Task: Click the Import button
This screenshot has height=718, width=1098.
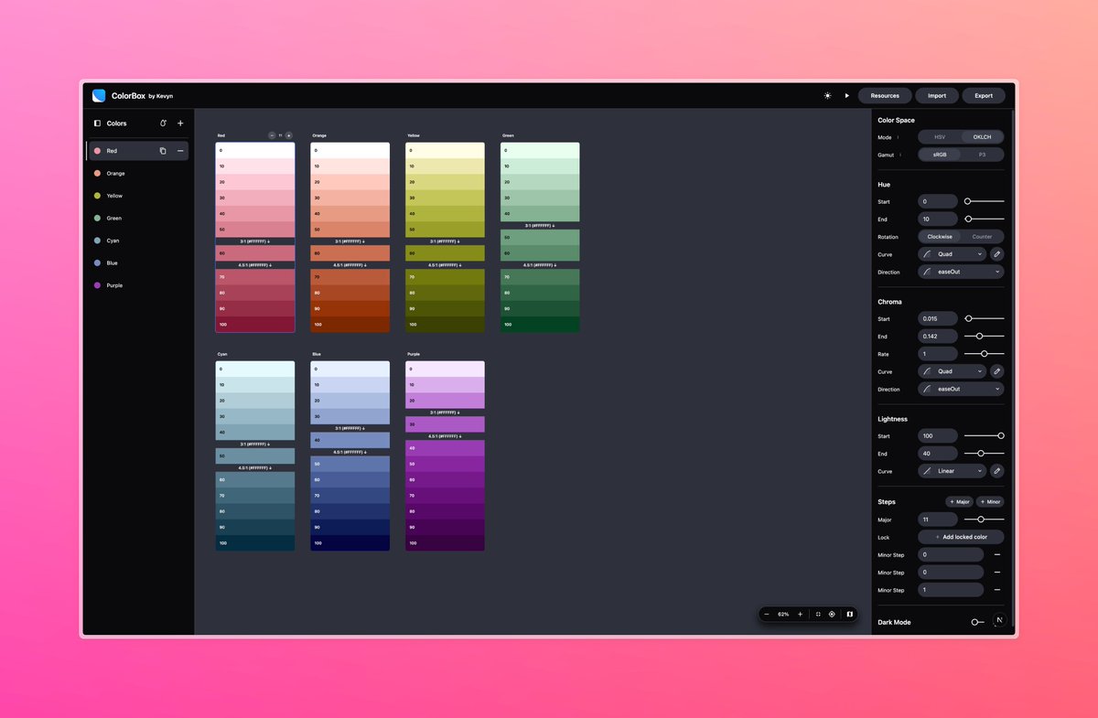Action: point(937,95)
